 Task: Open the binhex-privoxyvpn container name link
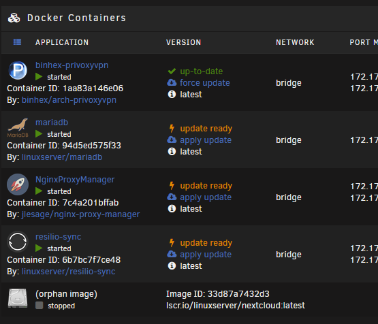(x=72, y=65)
